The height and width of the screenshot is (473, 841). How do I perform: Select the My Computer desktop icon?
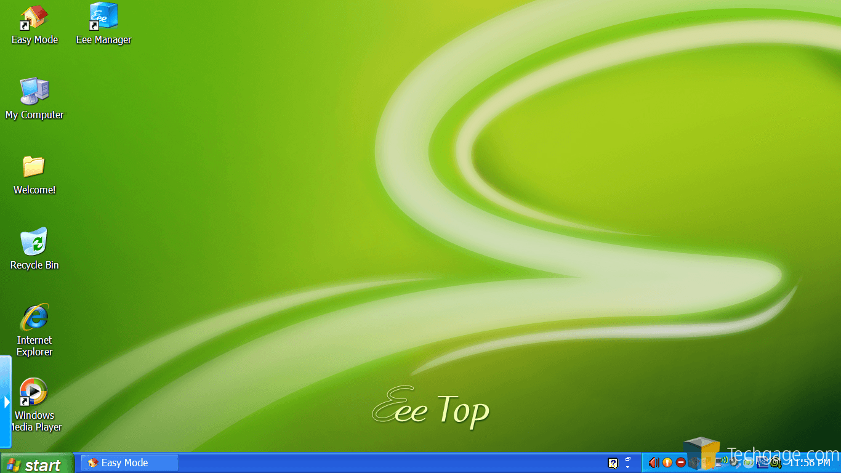tap(34, 99)
